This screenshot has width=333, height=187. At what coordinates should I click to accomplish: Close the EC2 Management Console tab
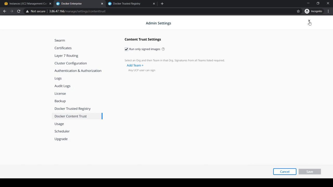pyautogui.click(x=50, y=4)
